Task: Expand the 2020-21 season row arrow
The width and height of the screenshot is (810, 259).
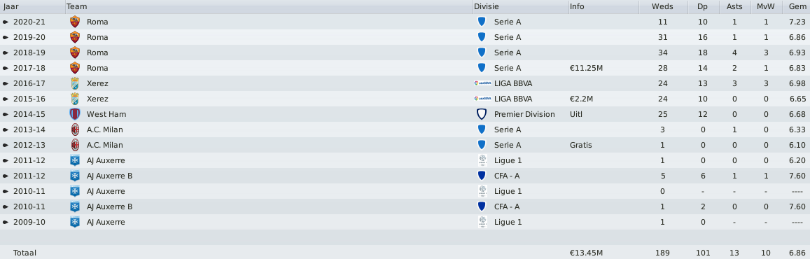Action: [x=5, y=22]
